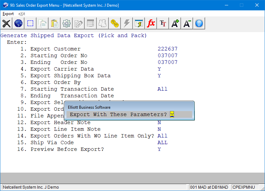Screen dimensions: 265x191
Task: Click the Preview Before Export Y value
Action: [x=159, y=149]
